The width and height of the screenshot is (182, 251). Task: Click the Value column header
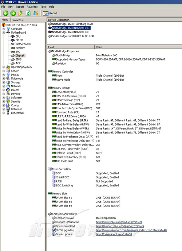point(138,47)
